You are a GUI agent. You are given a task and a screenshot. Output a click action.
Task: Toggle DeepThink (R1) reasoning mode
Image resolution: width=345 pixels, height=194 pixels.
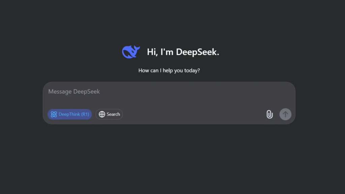69,115
